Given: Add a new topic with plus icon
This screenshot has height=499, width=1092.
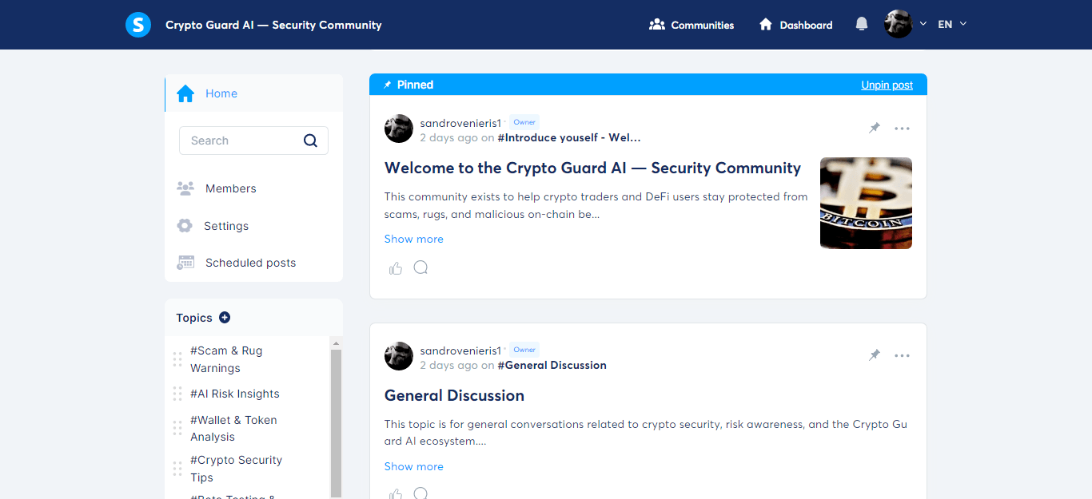Looking at the screenshot, I should (x=225, y=318).
